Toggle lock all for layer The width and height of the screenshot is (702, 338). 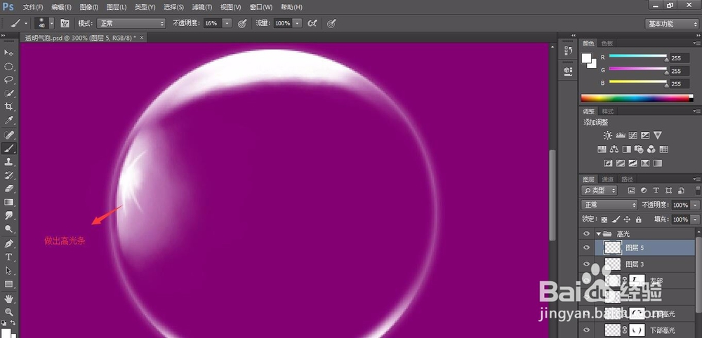(638, 219)
